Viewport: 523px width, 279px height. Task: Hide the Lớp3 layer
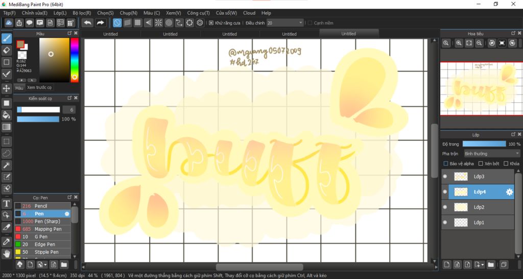point(445,176)
